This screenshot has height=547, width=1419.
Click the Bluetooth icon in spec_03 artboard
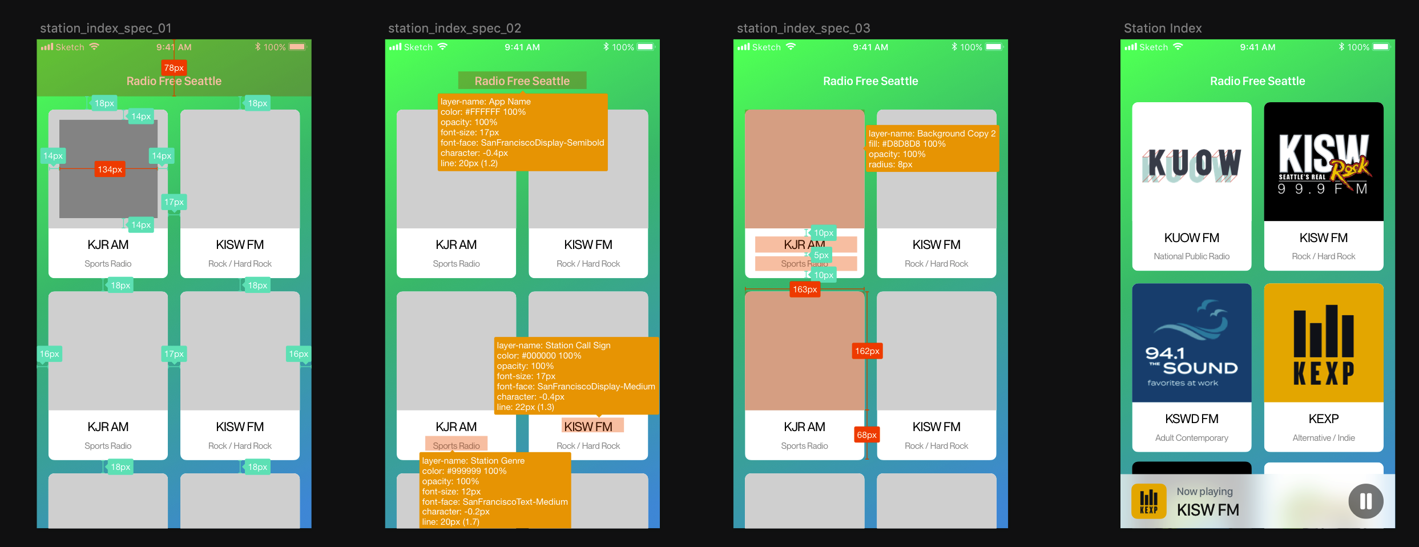[954, 47]
